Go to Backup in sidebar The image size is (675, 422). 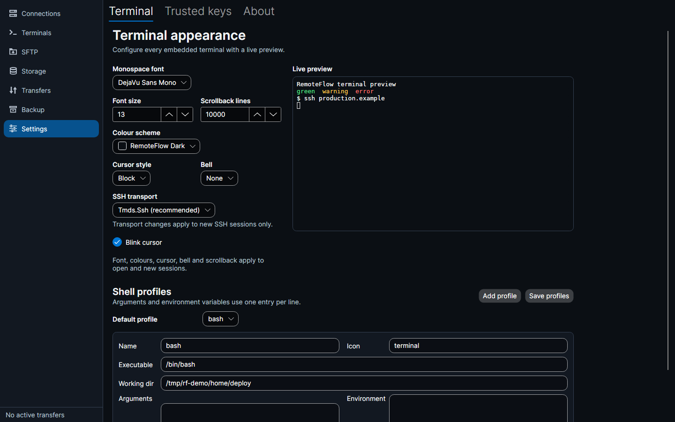click(x=51, y=110)
